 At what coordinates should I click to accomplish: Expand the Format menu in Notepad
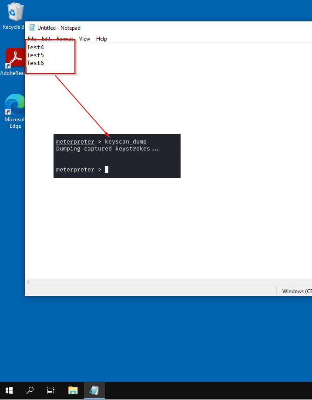[x=65, y=39]
